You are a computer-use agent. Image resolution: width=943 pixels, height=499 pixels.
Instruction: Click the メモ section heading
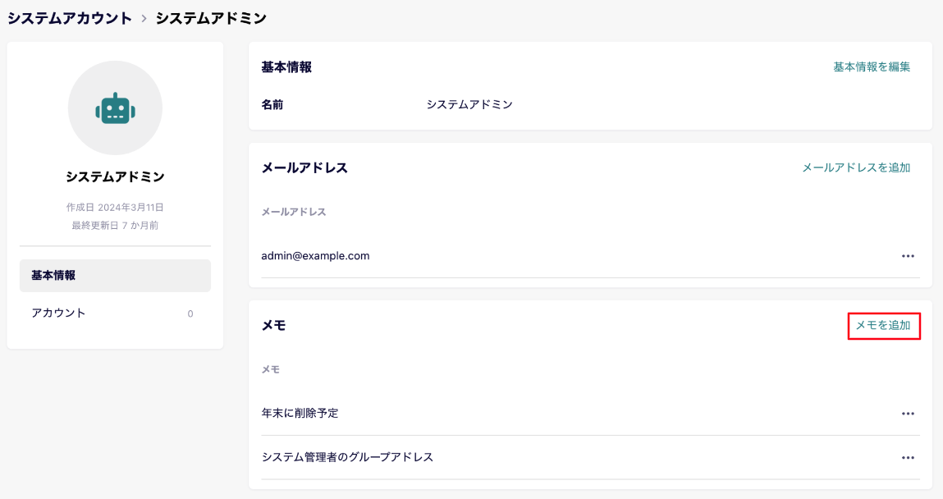tap(273, 325)
